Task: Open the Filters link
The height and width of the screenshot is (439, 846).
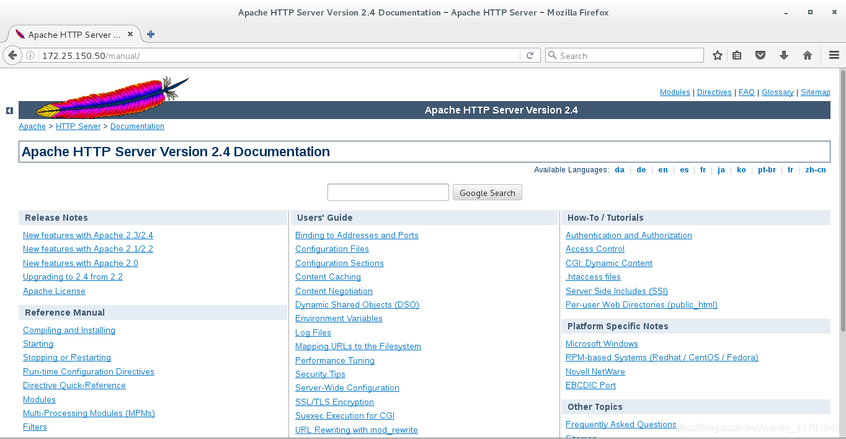Action: [x=35, y=427]
